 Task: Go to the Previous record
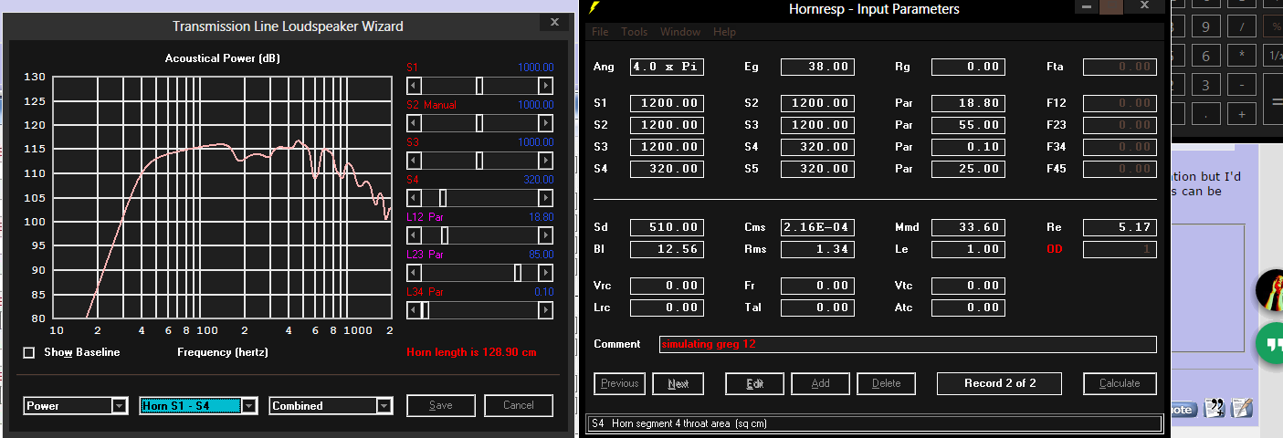tap(620, 383)
